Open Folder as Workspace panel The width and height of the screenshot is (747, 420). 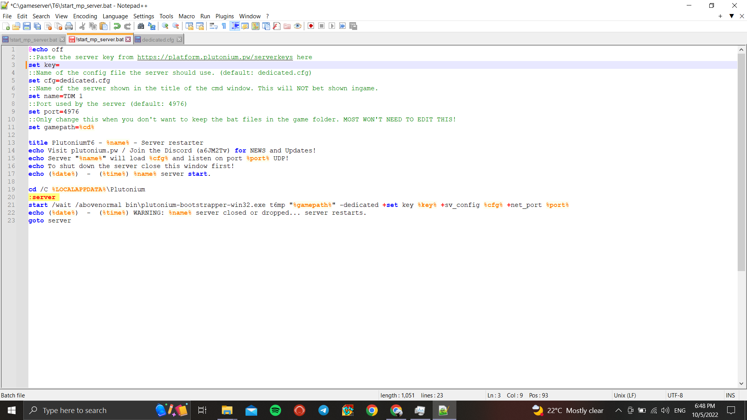click(x=287, y=26)
